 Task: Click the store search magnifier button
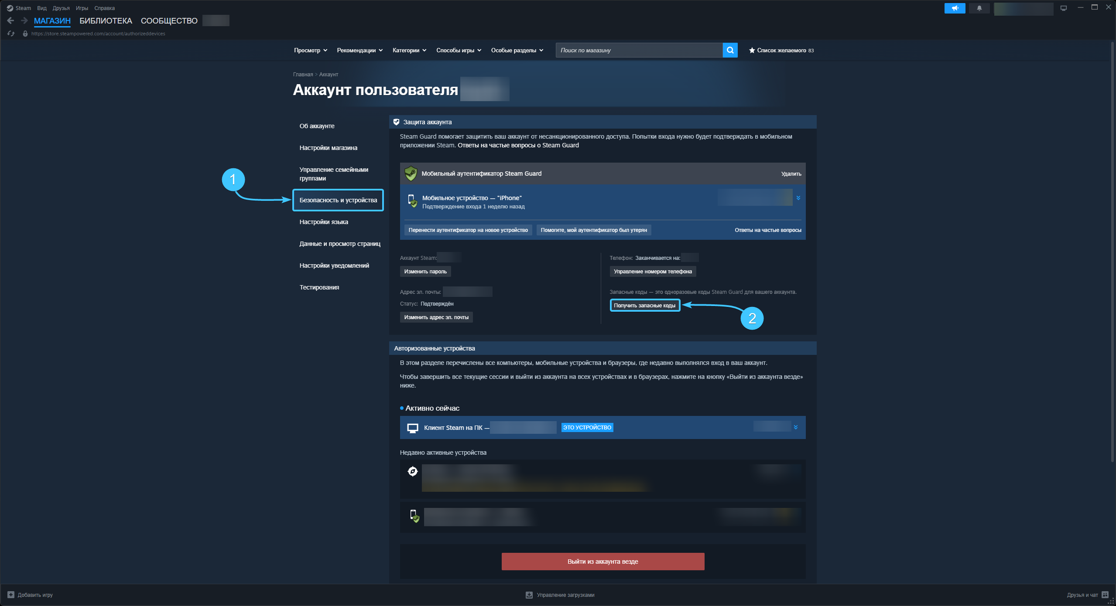(730, 50)
